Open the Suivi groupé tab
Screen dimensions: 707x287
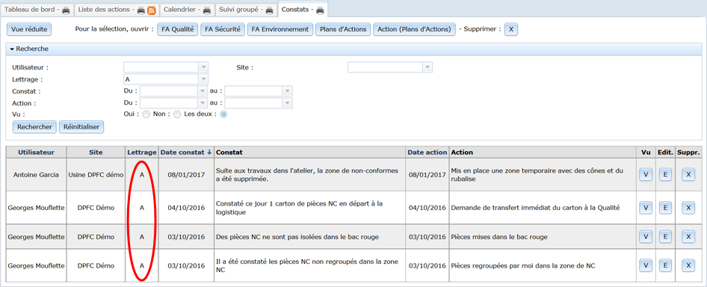click(x=246, y=10)
